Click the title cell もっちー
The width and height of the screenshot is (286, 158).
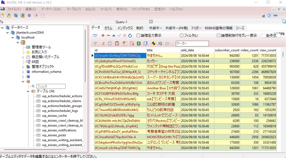pyautogui.click(x=163, y=61)
